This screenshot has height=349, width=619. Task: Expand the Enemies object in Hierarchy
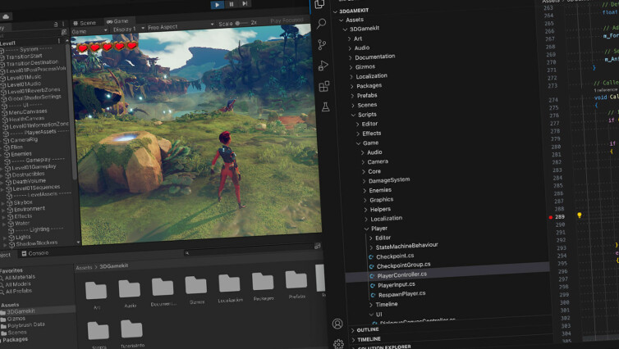click(1, 155)
